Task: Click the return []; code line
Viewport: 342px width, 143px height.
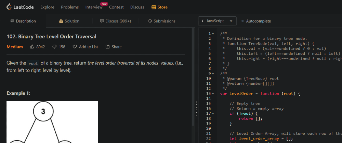Action: pos(250,118)
